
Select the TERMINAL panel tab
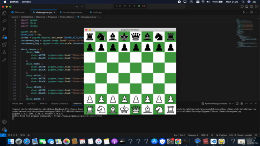(x=78, y=103)
